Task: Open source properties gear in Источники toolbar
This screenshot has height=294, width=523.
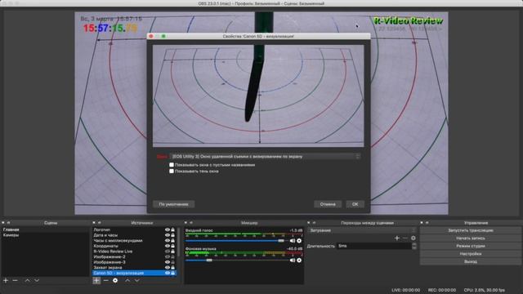Action: point(115,280)
